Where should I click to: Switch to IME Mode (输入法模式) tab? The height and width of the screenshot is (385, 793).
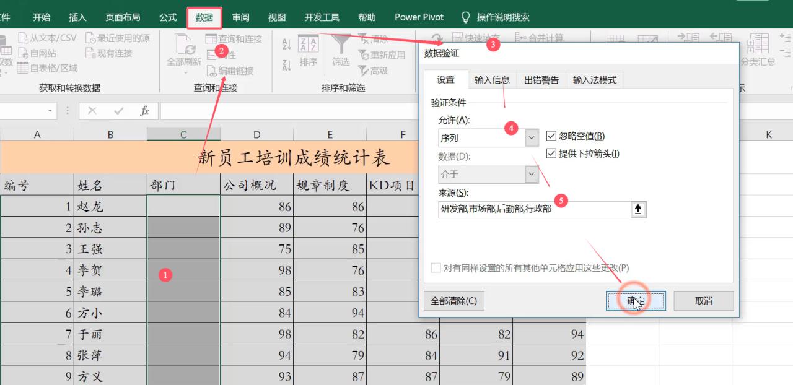pyautogui.click(x=595, y=80)
